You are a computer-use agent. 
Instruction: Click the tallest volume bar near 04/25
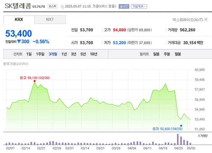point(178,139)
